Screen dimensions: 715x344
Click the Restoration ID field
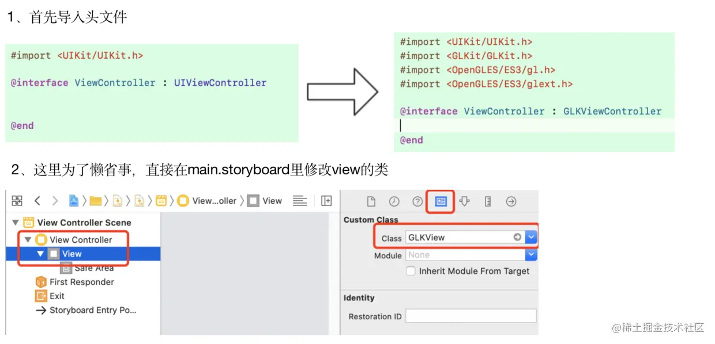coord(471,316)
